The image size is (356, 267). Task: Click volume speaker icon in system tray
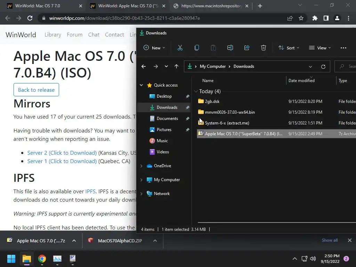pos(313,259)
